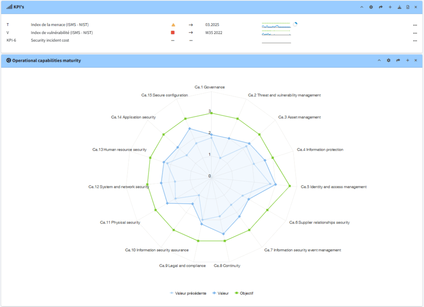The image size is (424, 307).
Task: Open KPI's panel settings gear
Action: tap(371, 7)
